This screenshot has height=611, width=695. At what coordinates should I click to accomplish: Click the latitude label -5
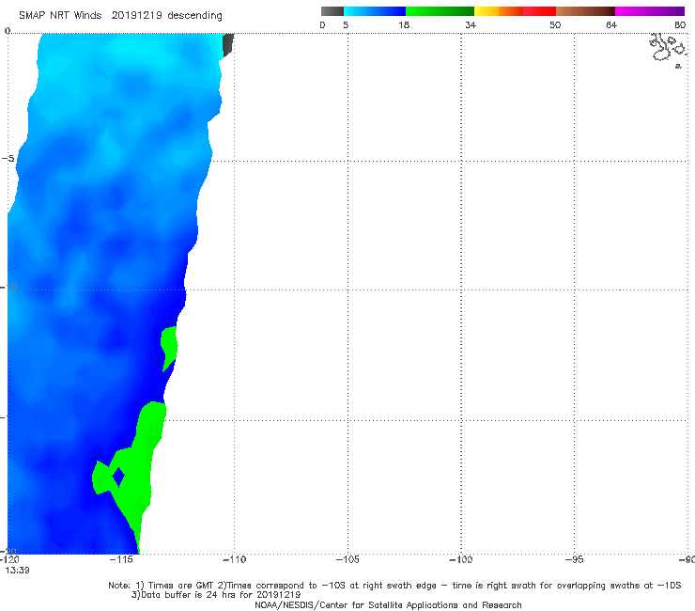8,159
